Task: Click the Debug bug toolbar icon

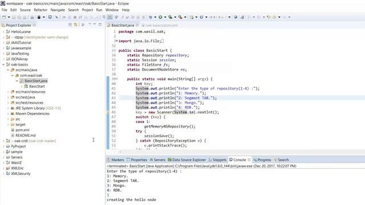Action: (x=151, y=17)
